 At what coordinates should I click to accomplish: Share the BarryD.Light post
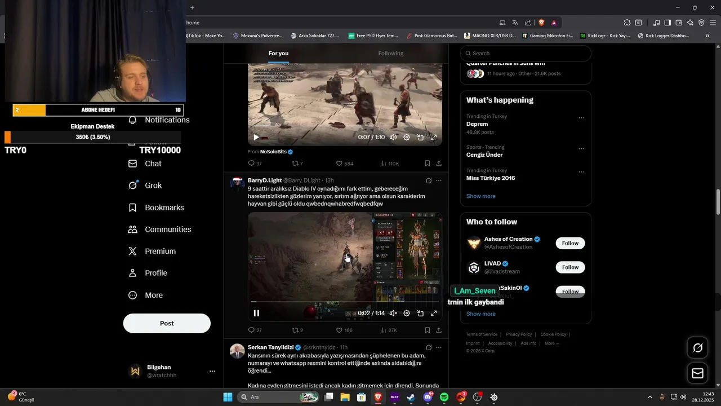click(x=439, y=330)
